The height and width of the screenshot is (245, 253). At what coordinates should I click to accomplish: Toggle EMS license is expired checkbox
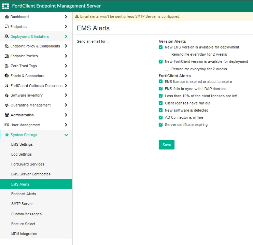pos(160,82)
